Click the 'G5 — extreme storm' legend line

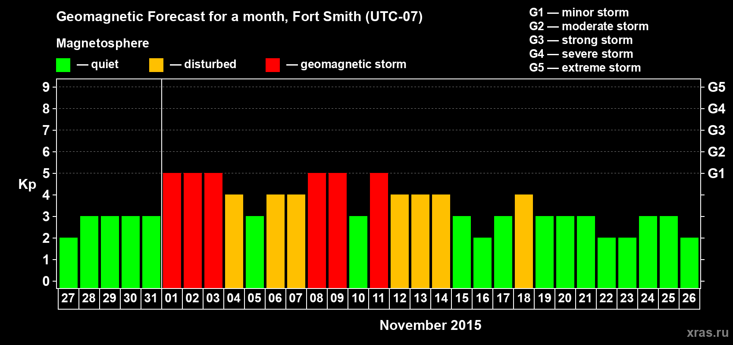(585, 68)
